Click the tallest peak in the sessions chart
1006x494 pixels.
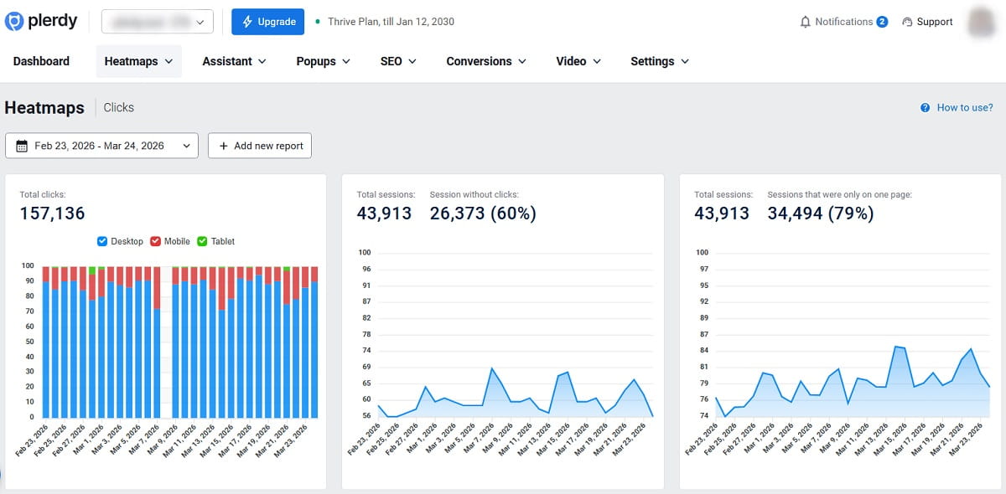click(x=494, y=367)
